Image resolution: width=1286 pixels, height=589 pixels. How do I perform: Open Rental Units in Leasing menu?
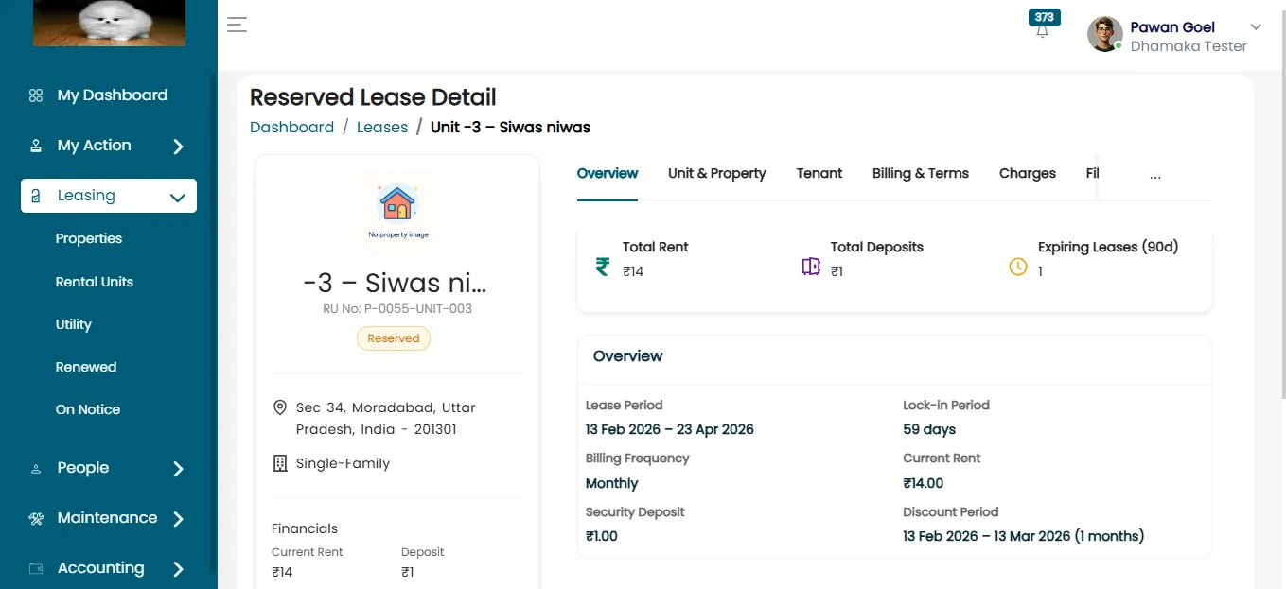tap(95, 282)
